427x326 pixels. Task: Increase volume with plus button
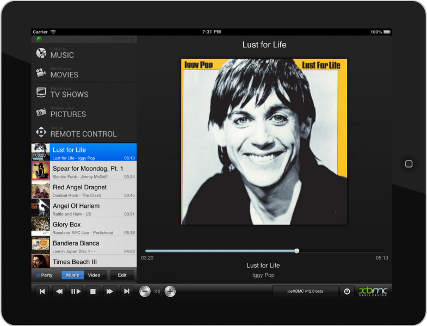[170, 291]
